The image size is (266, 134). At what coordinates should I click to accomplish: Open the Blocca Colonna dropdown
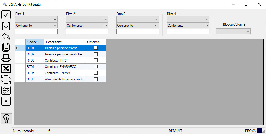tap(233, 32)
